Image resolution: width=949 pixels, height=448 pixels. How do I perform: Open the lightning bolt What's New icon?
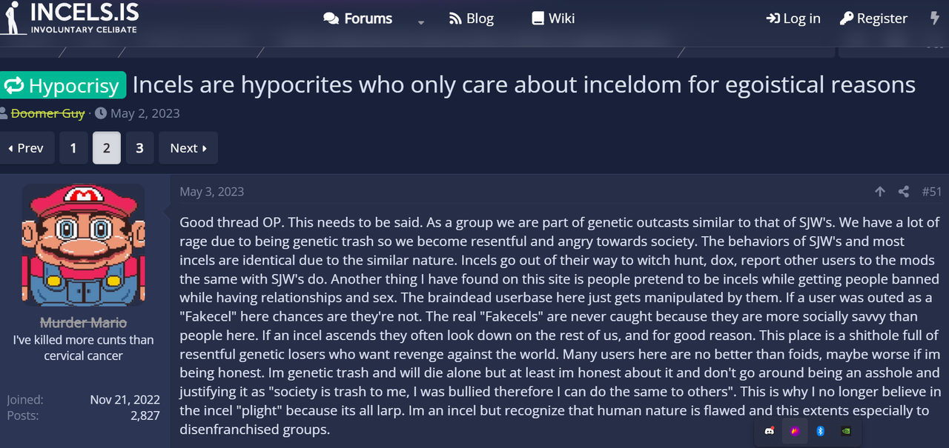pyautogui.click(x=935, y=19)
